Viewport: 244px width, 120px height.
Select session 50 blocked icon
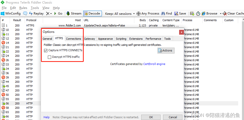point(3,95)
